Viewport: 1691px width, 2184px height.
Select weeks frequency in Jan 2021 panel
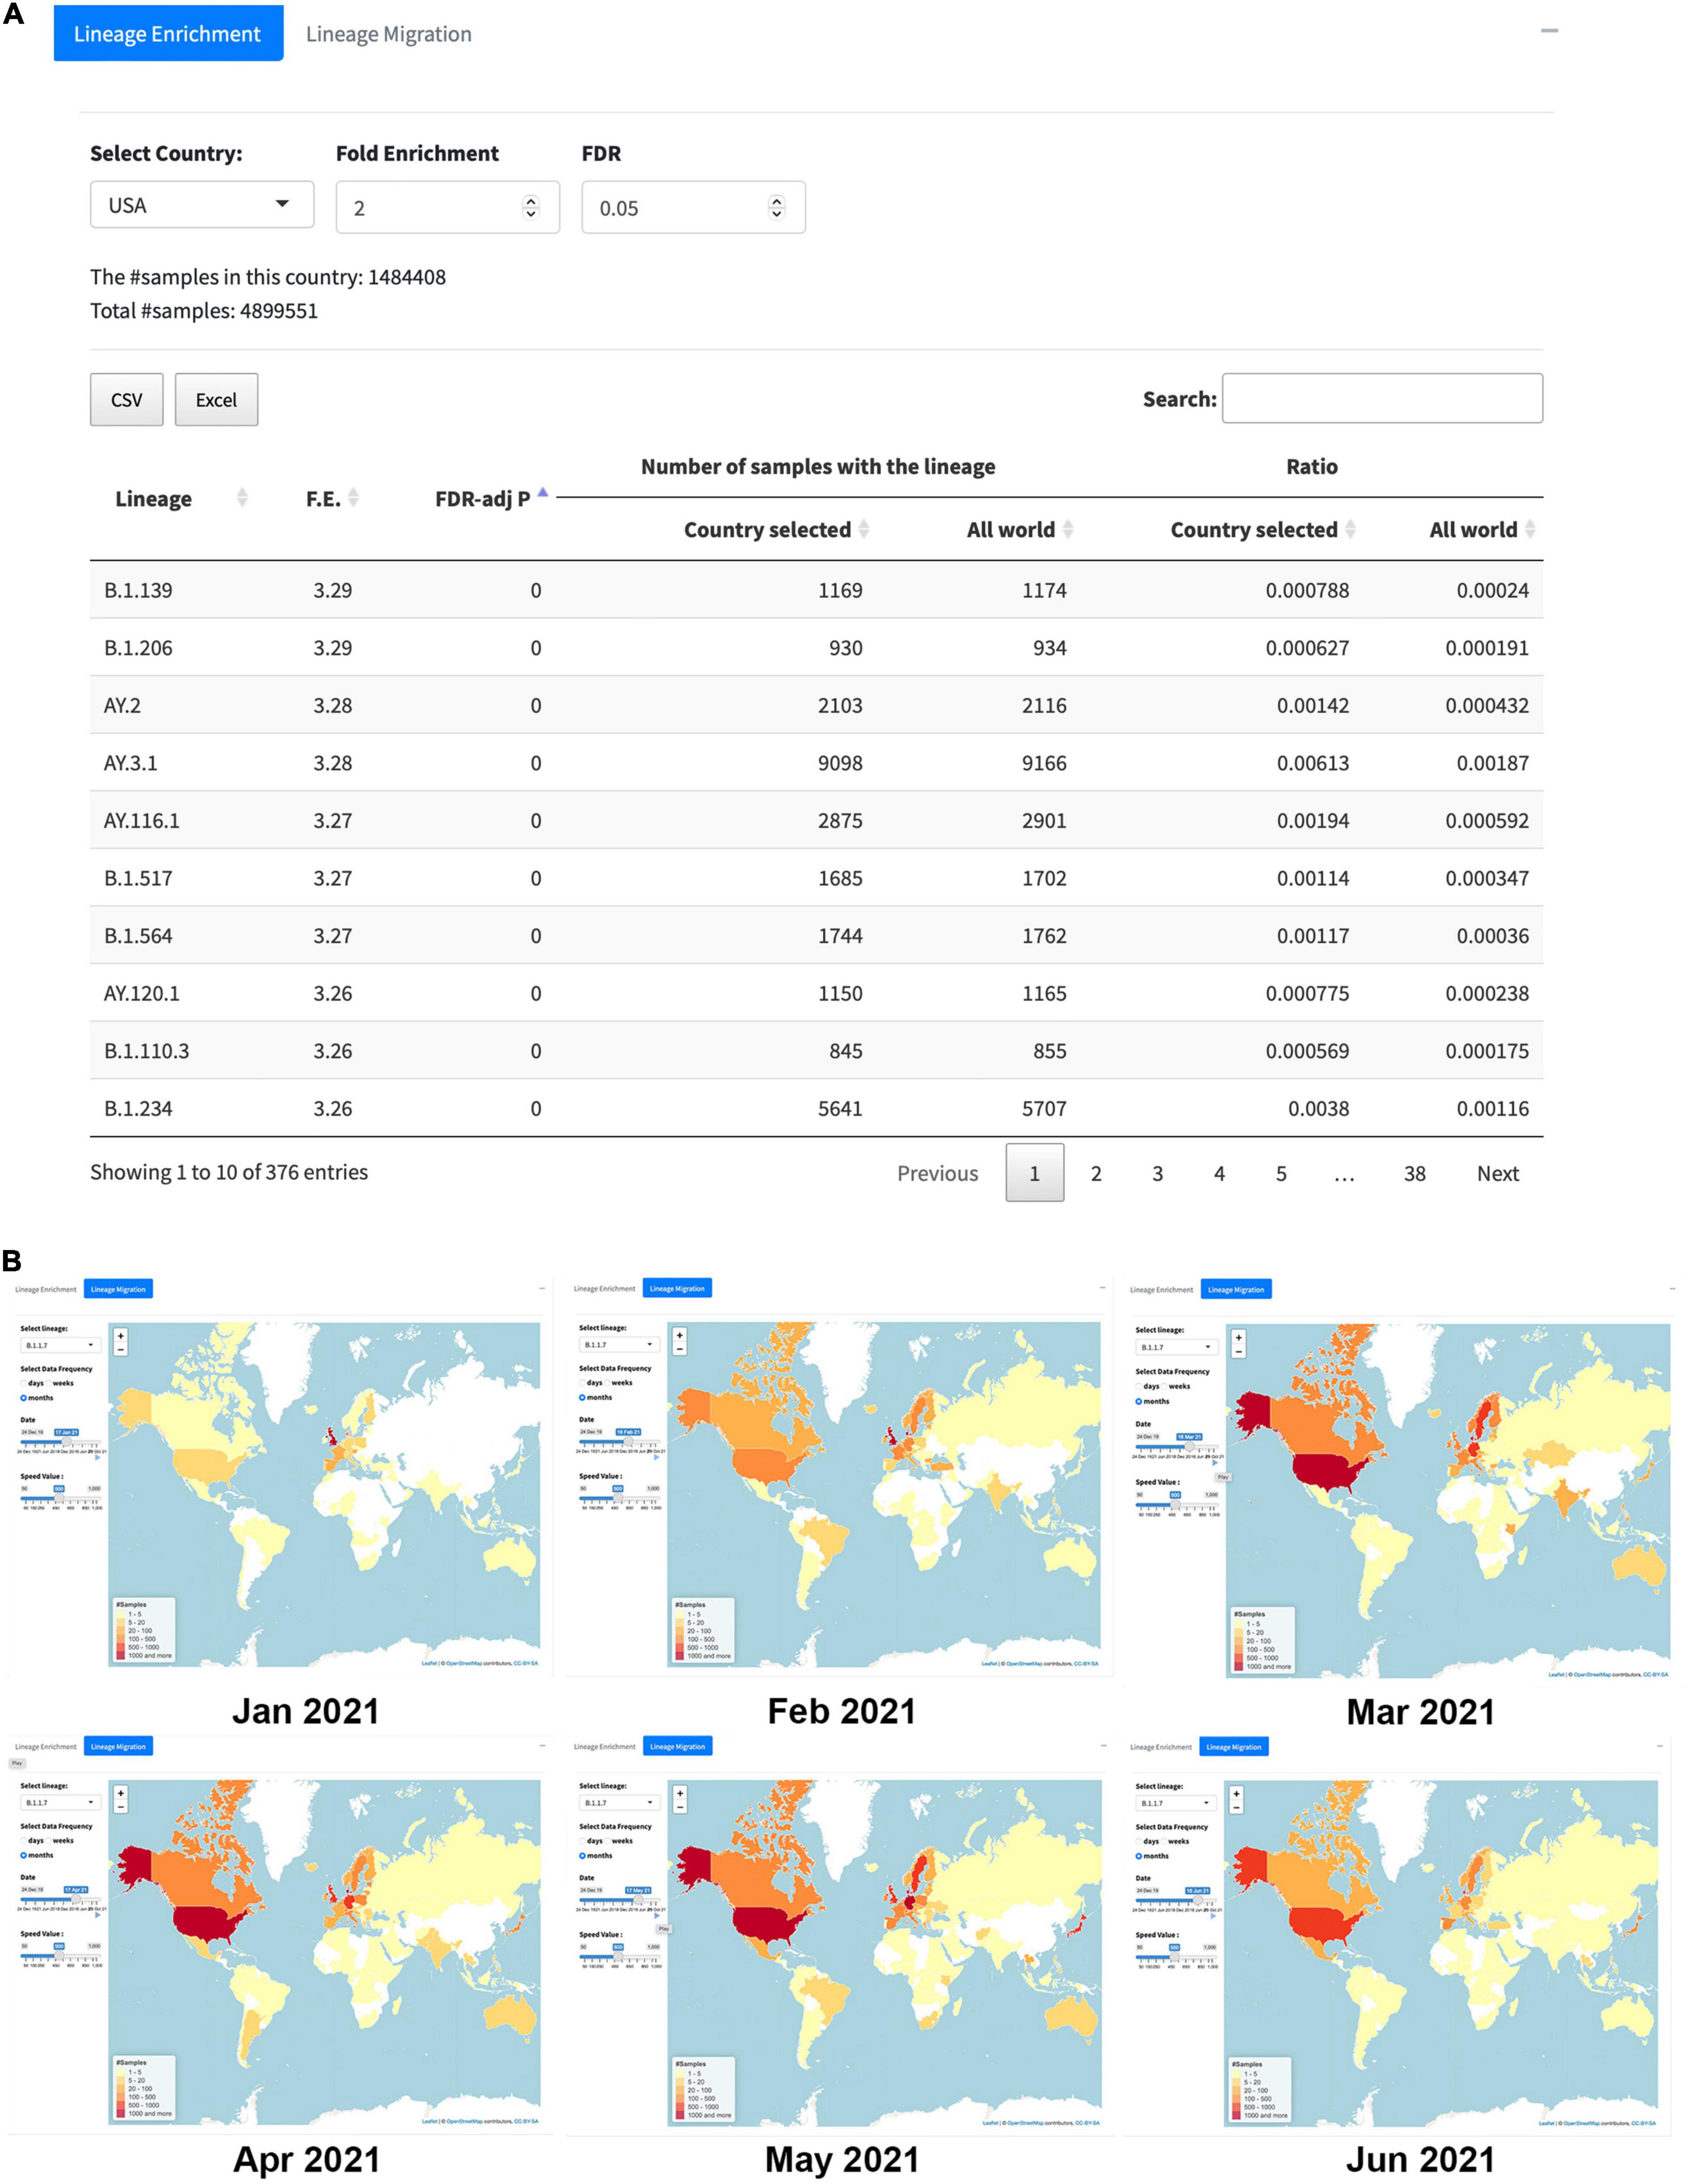(x=49, y=1383)
